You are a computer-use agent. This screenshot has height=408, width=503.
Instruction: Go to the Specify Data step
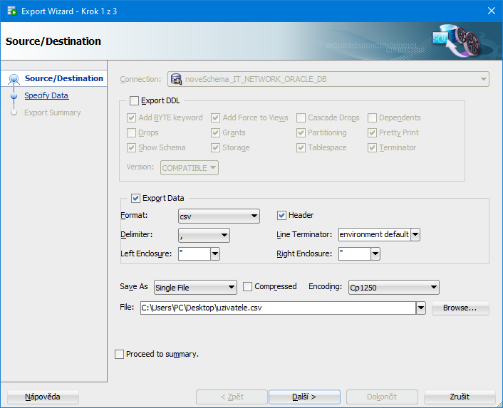point(46,95)
